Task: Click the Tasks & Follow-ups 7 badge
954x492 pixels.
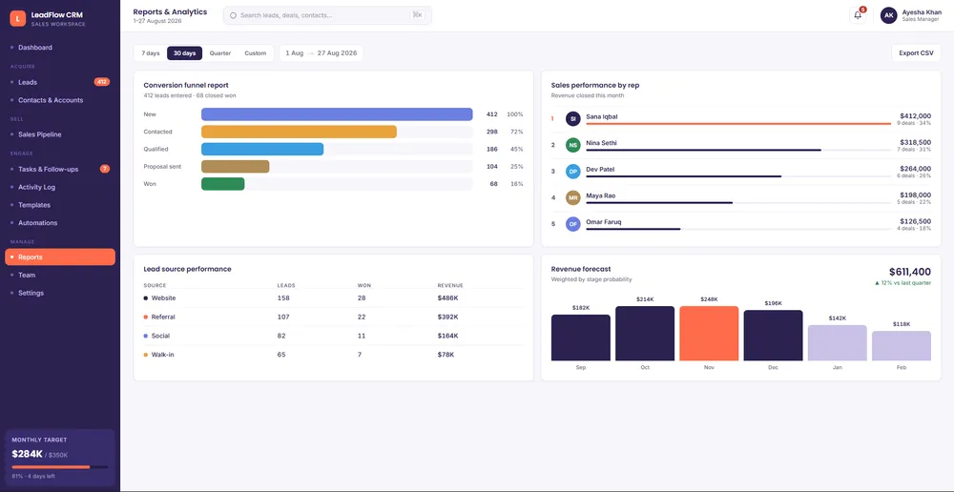Action: click(x=105, y=169)
